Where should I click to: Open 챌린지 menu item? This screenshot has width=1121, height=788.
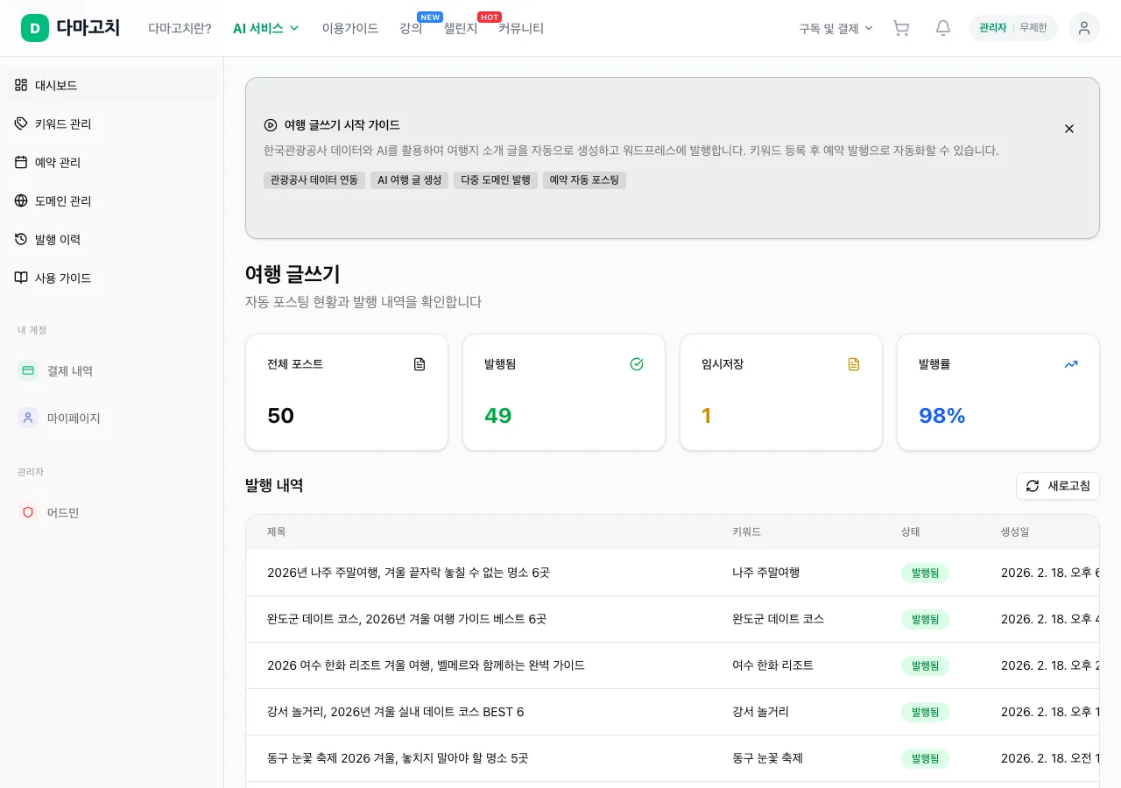(x=461, y=28)
